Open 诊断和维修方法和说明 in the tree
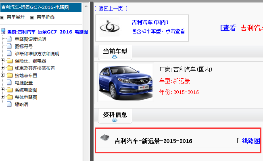Screen dimensions: 263x161 [37, 54]
